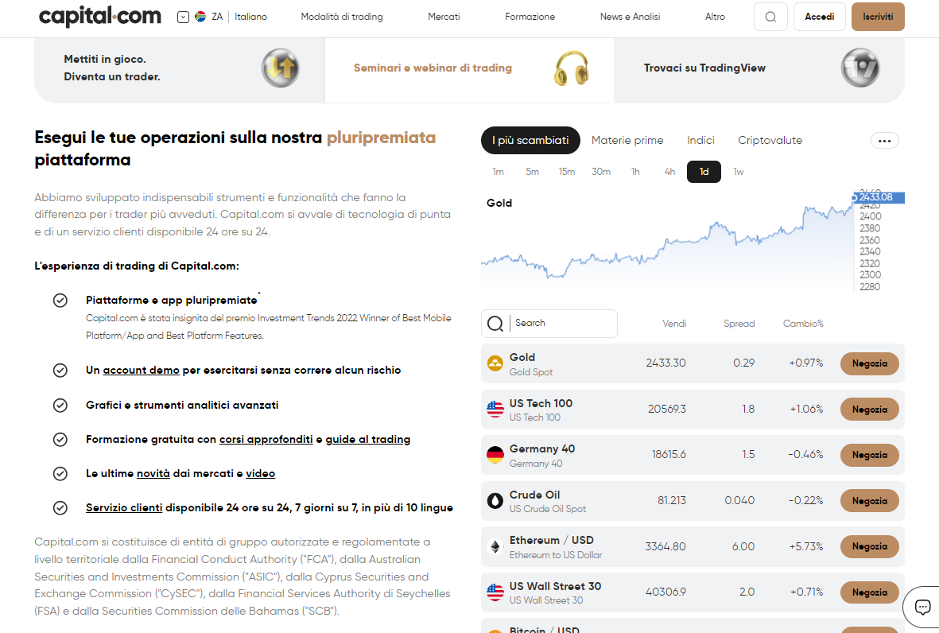Select the I più scambiati tab
The width and height of the screenshot is (939, 633).
(530, 140)
